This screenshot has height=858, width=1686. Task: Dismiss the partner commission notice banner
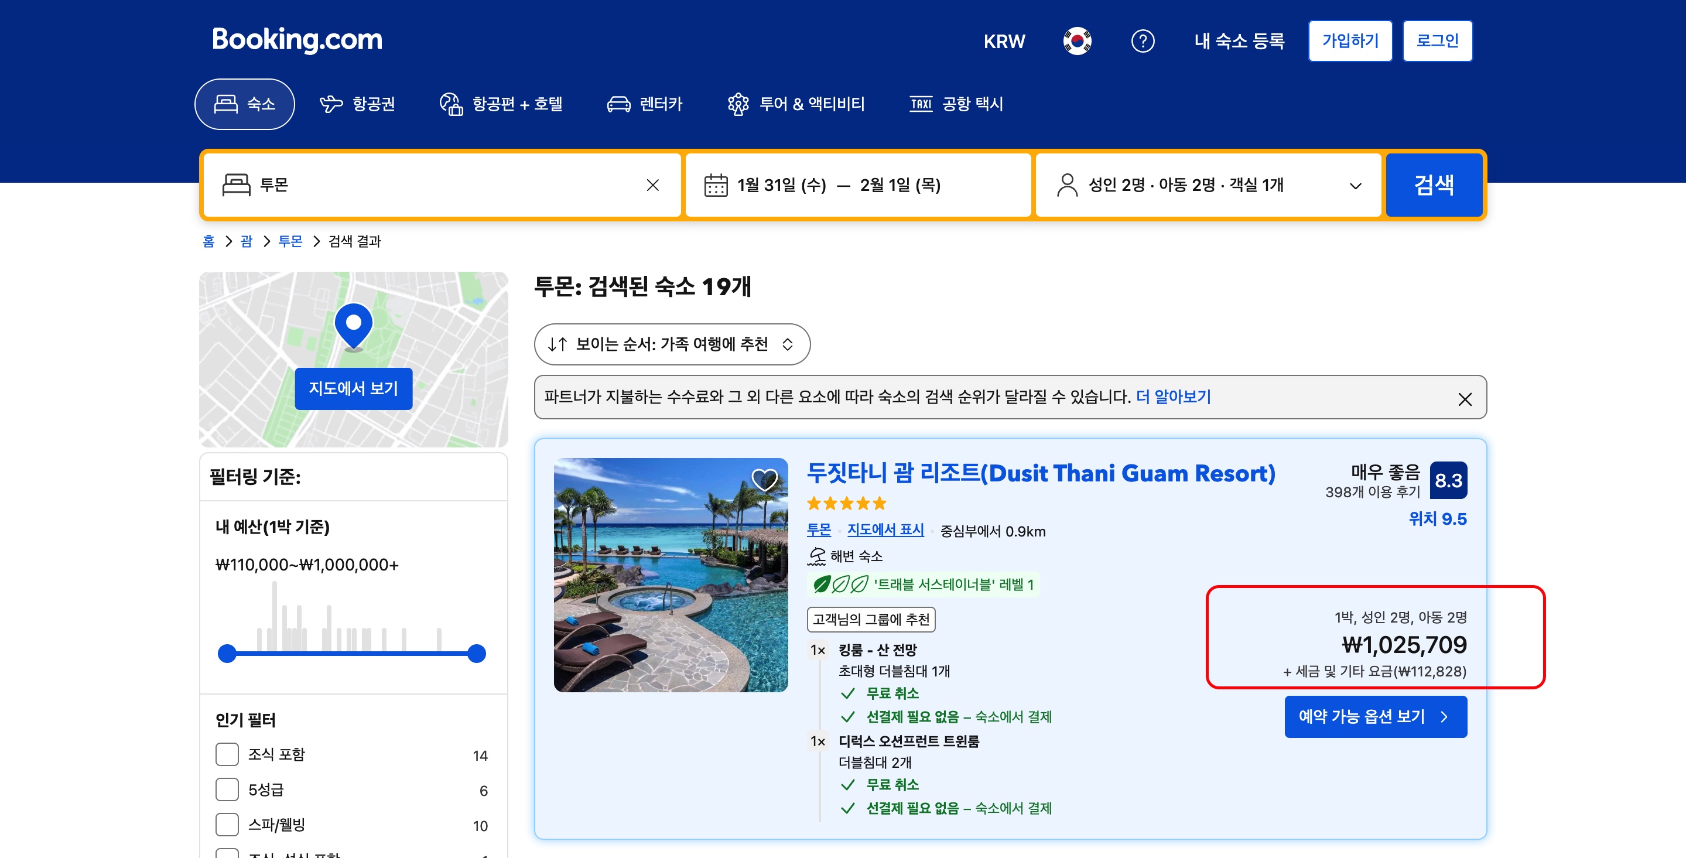(x=1464, y=399)
